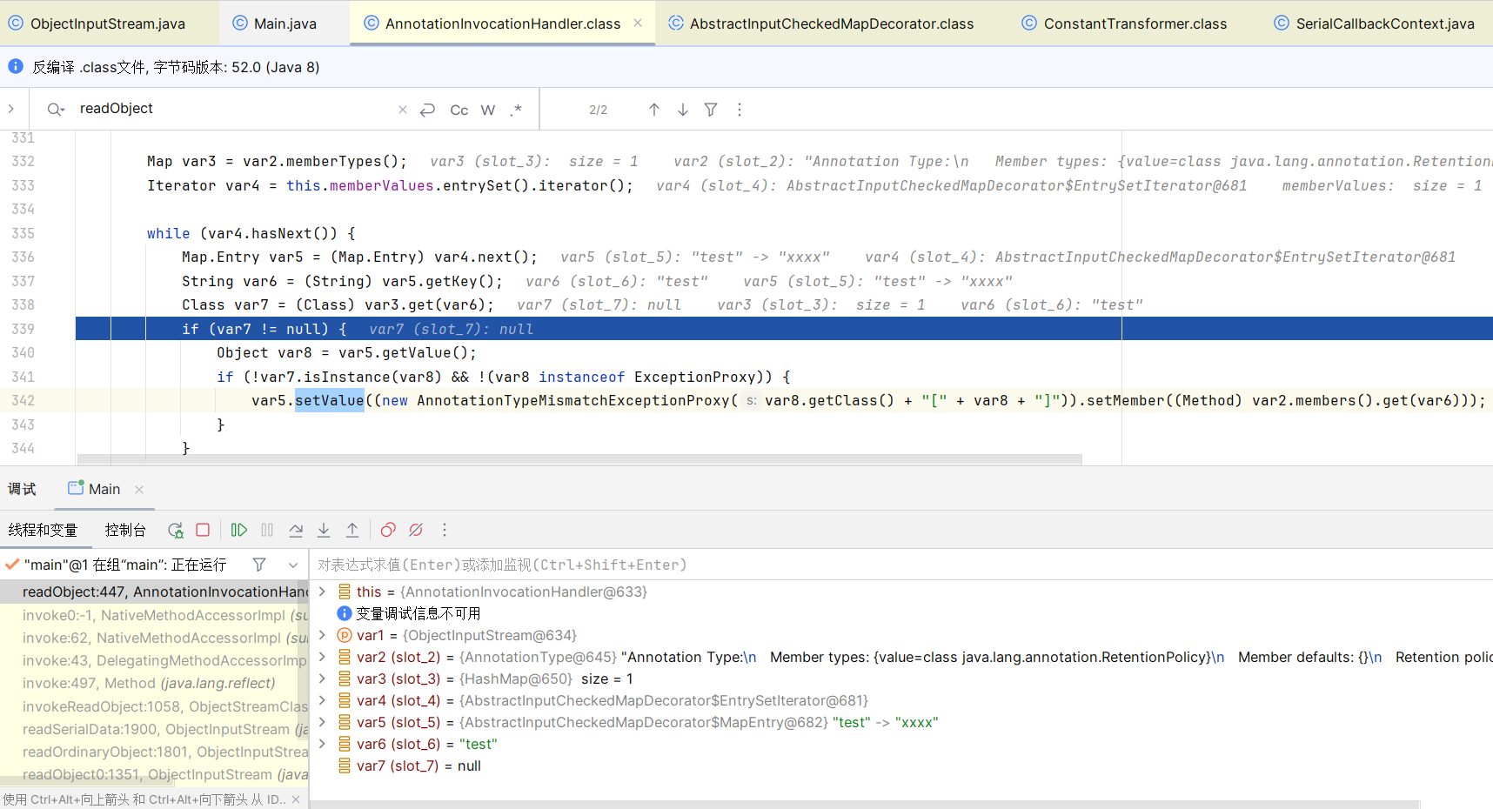This screenshot has width=1493, height=809.
Task: Toggle match case Cc option
Action: click(x=459, y=110)
